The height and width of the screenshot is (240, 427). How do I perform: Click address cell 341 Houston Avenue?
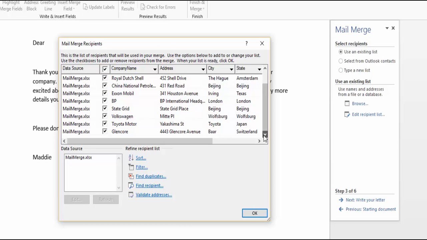pos(179,93)
